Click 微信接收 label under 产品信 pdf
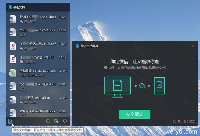Screen dimensions: 200x136 [x=30, y=62]
